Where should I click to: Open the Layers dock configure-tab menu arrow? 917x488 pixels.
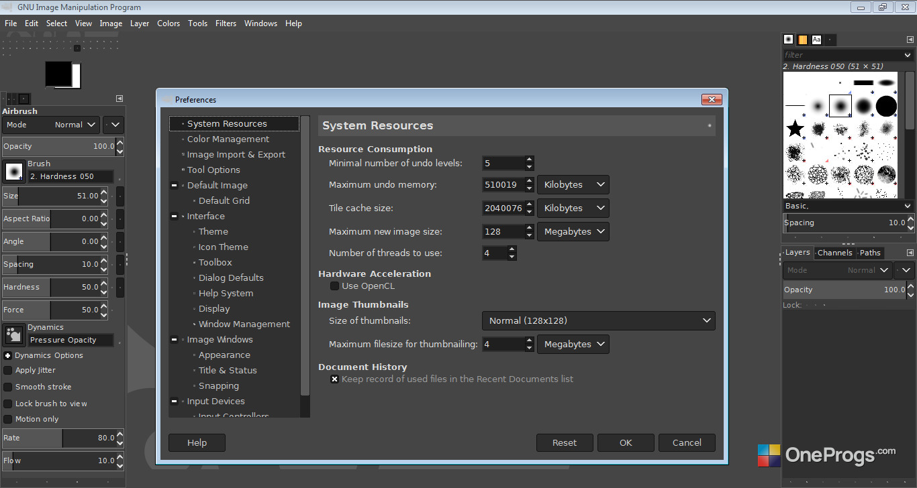tap(910, 253)
